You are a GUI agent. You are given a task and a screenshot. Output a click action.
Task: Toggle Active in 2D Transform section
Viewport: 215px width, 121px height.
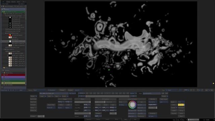(100, 102)
